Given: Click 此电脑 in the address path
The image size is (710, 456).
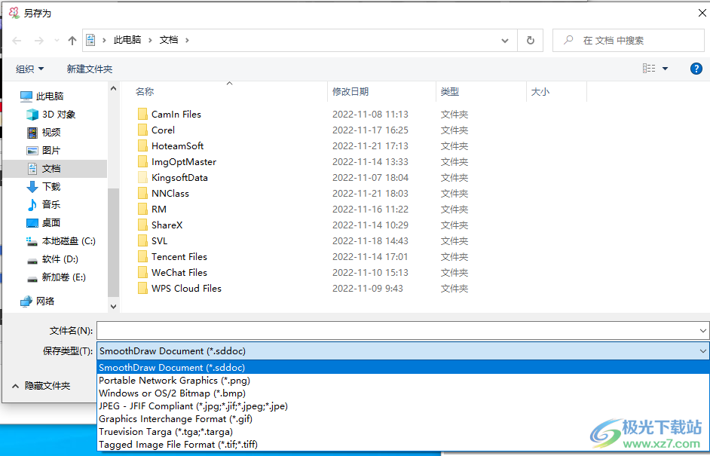Looking at the screenshot, I should [127, 40].
